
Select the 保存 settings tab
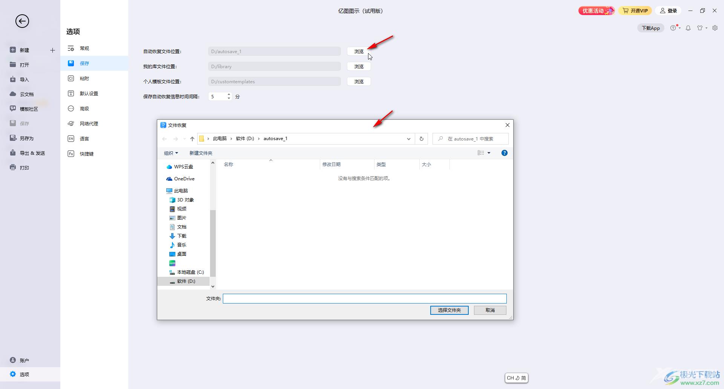pyautogui.click(x=94, y=63)
